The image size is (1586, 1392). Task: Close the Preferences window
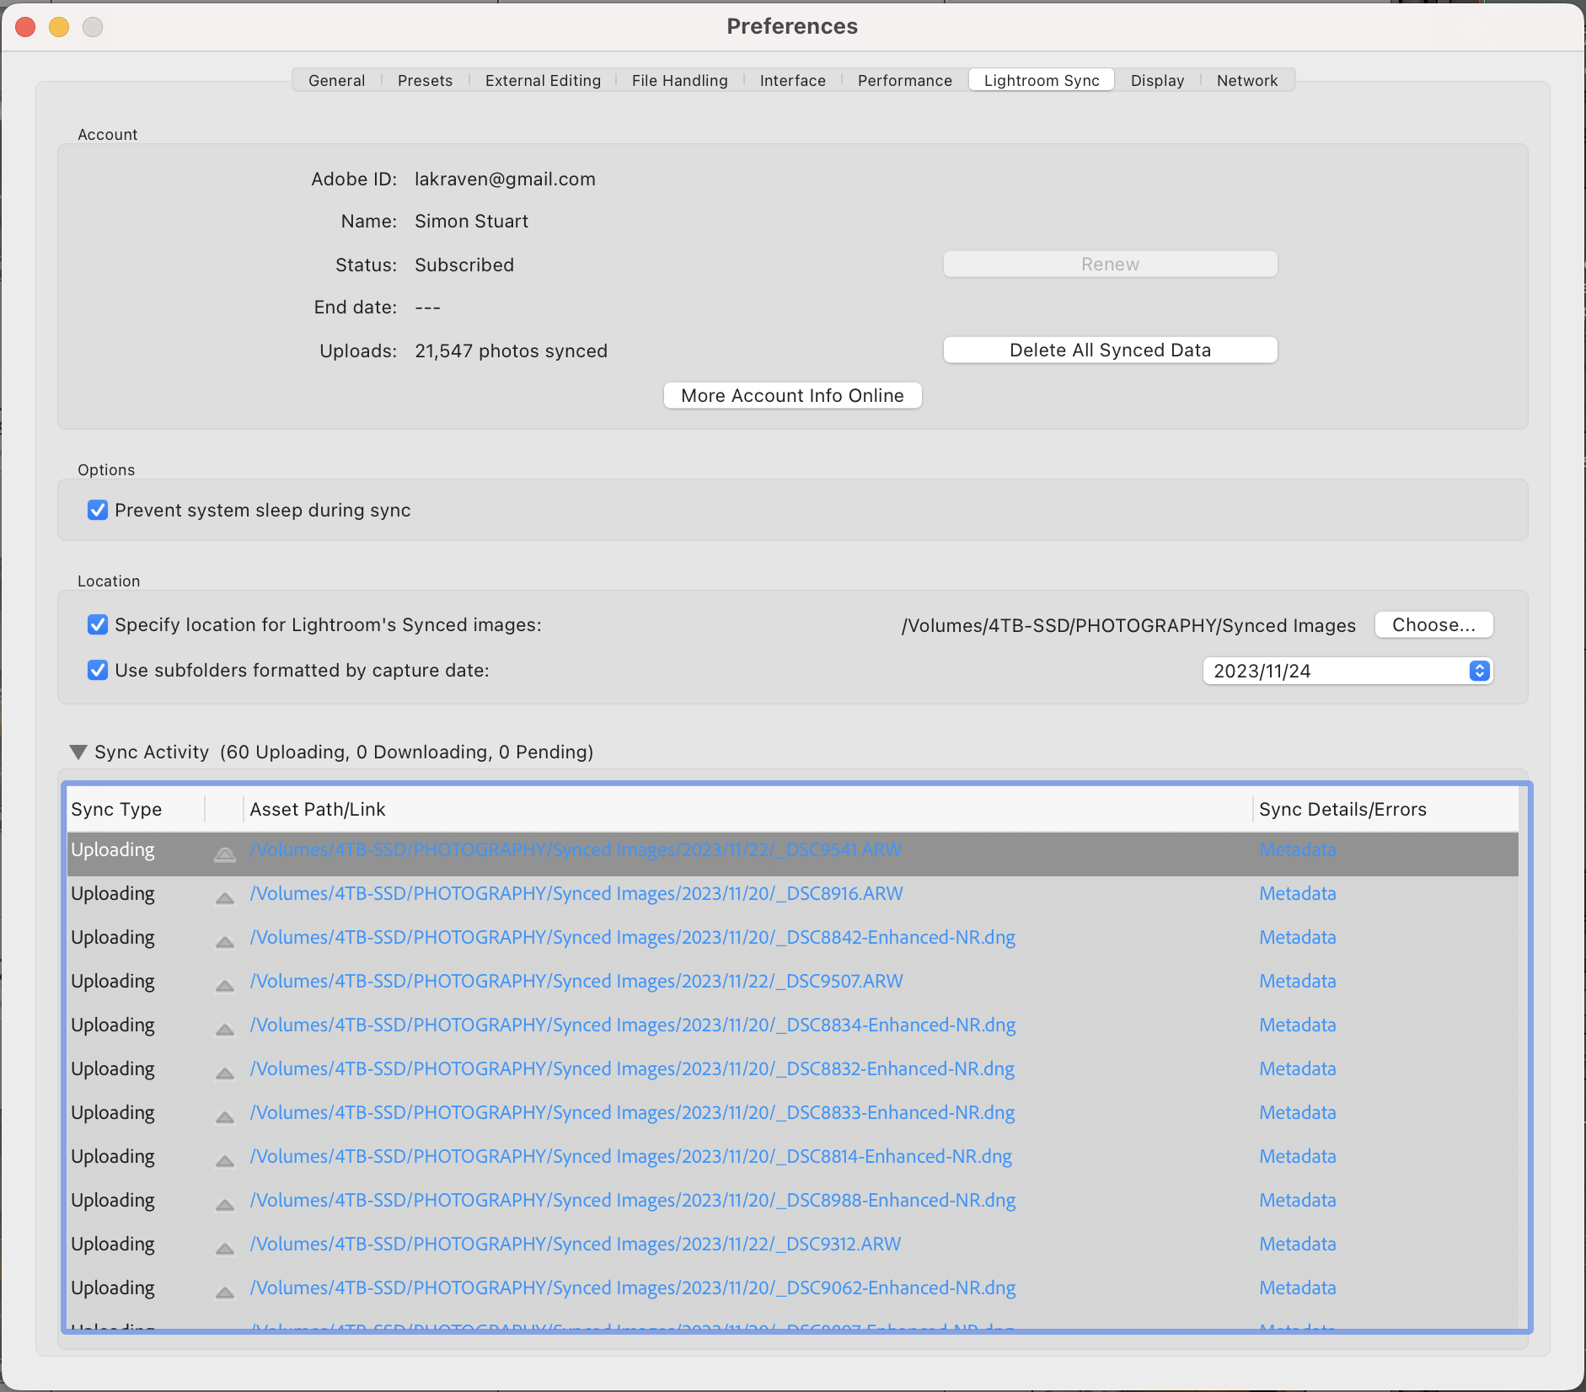click(x=26, y=27)
